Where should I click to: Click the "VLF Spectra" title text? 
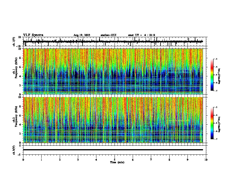click(33, 35)
